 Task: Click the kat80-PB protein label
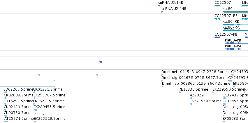click(x=233, y=40)
